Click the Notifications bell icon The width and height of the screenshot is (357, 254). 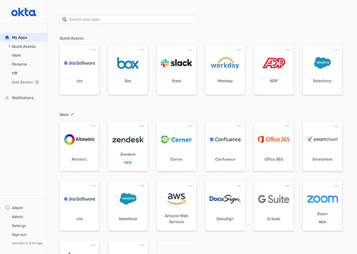click(x=7, y=97)
